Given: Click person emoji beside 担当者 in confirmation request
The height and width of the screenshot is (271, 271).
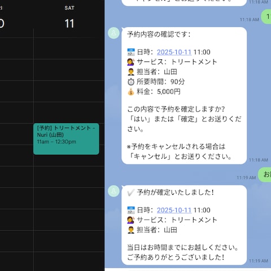Looking at the screenshot, I should 131,72.
